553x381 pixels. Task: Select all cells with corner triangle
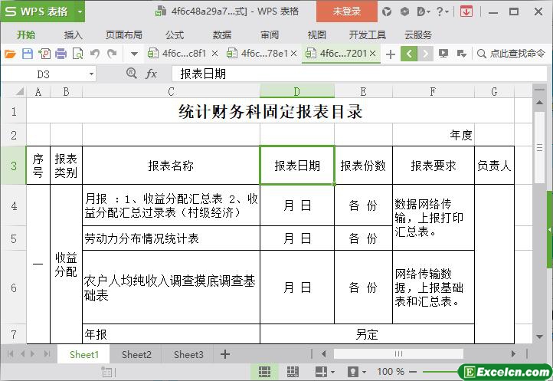click(x=20, y=91)
